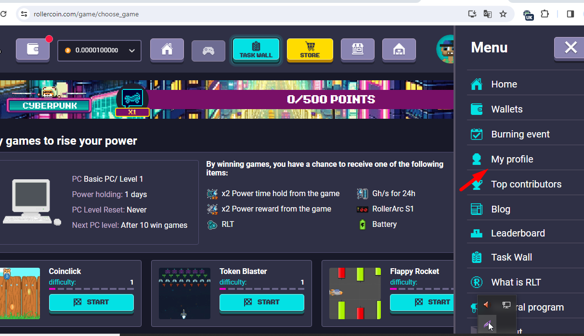Click the Blog newspaper icon
Viewport: 584px width, 336px height.
(x=477, y=209)
